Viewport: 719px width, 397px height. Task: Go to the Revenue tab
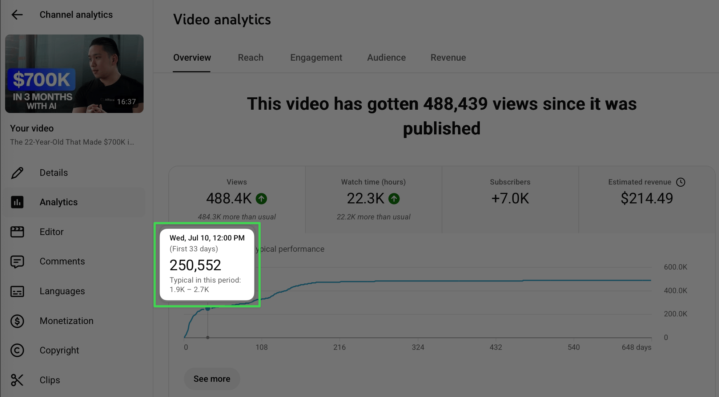pyautogui.click(x=448, y=58)
